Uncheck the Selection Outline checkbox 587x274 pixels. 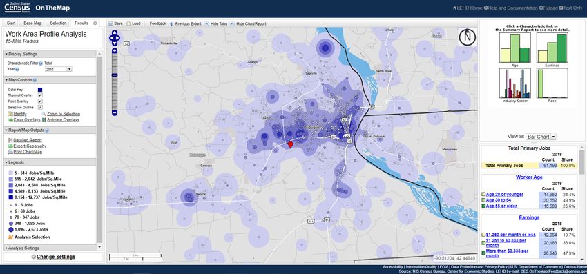click(x=40, y=108)
